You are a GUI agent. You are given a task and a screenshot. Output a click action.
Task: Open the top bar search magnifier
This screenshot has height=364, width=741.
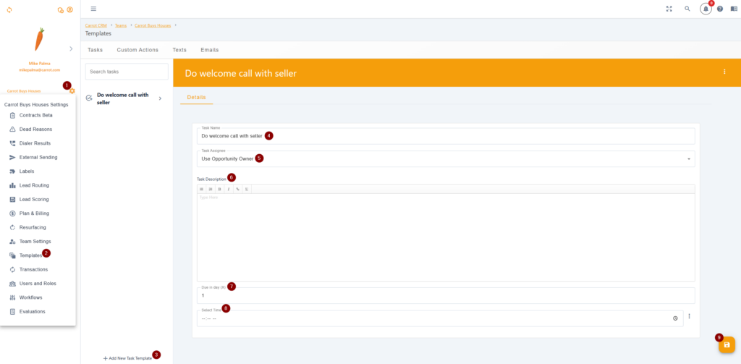pyautogui.click(x=687, y=9)
